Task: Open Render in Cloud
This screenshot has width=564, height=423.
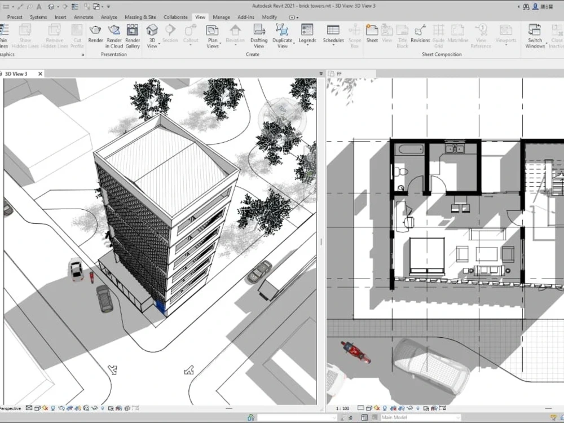Action: pyautogui.click(x=114, y=35)
